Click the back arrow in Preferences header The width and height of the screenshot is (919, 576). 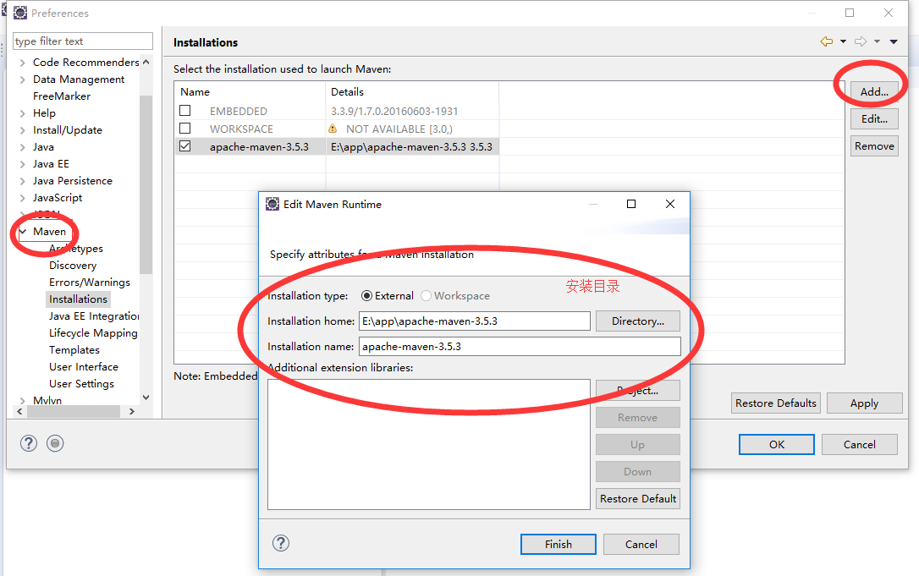(827, 41)
